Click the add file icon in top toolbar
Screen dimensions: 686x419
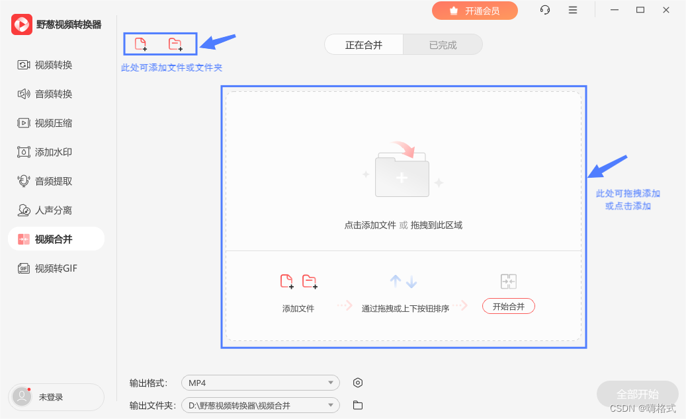141,44
